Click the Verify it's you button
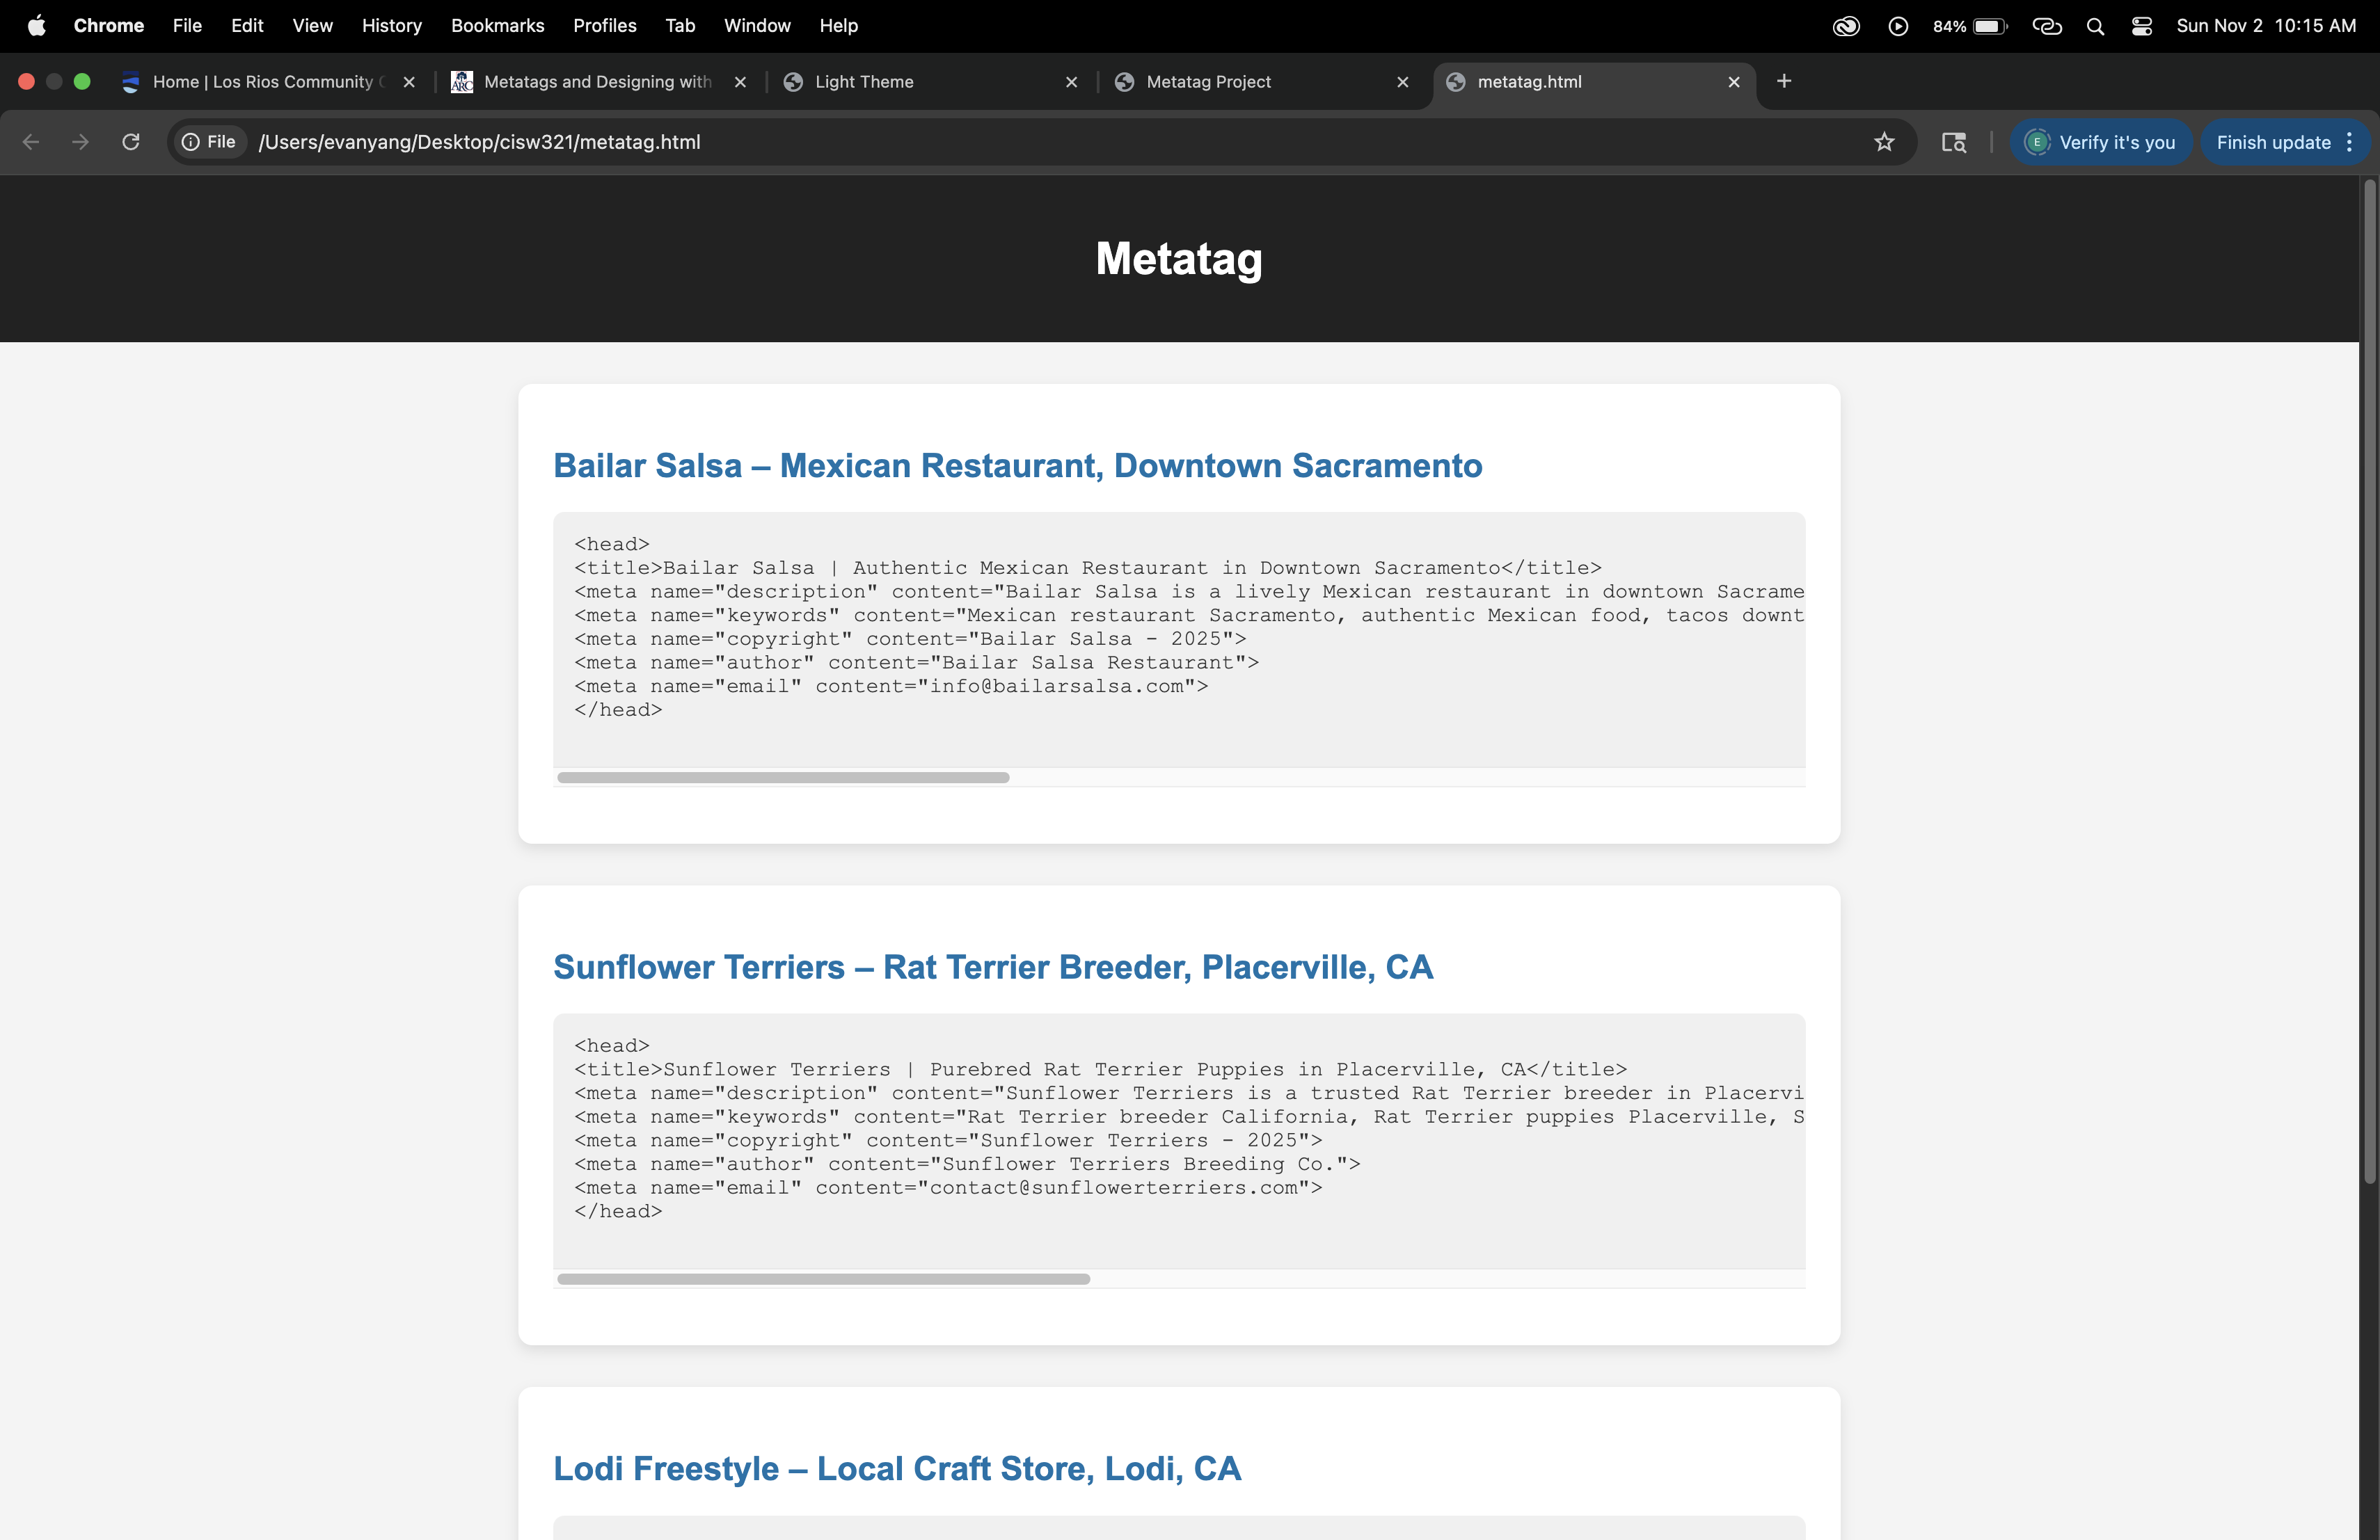Viewport: 2380px width, 1540px height. coord(2100,142)
